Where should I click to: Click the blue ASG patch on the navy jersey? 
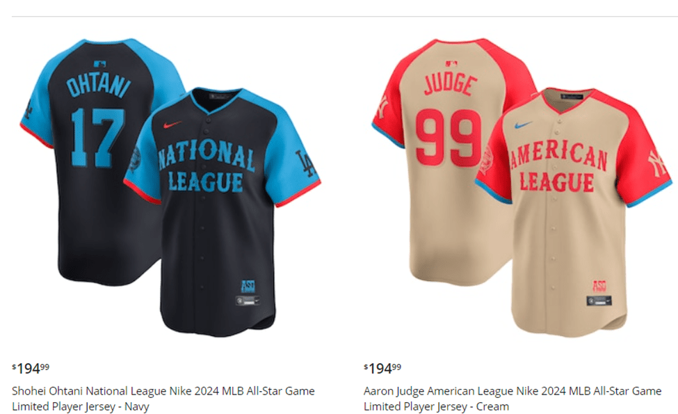[x=248, y=286]
